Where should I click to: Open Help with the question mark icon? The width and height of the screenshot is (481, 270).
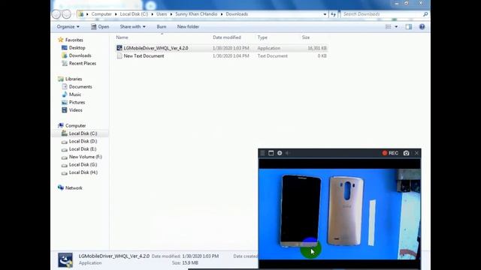[422, 27]
